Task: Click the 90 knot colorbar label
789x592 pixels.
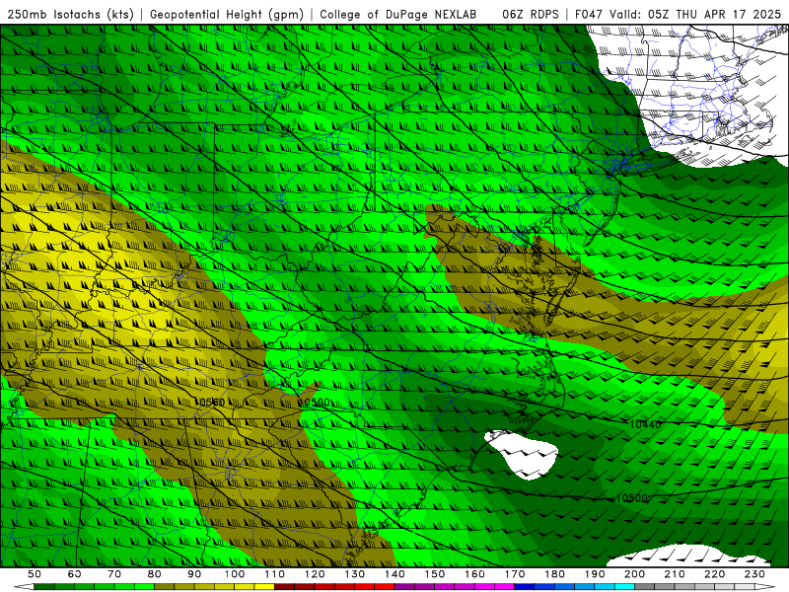Action: pos(194,574)
